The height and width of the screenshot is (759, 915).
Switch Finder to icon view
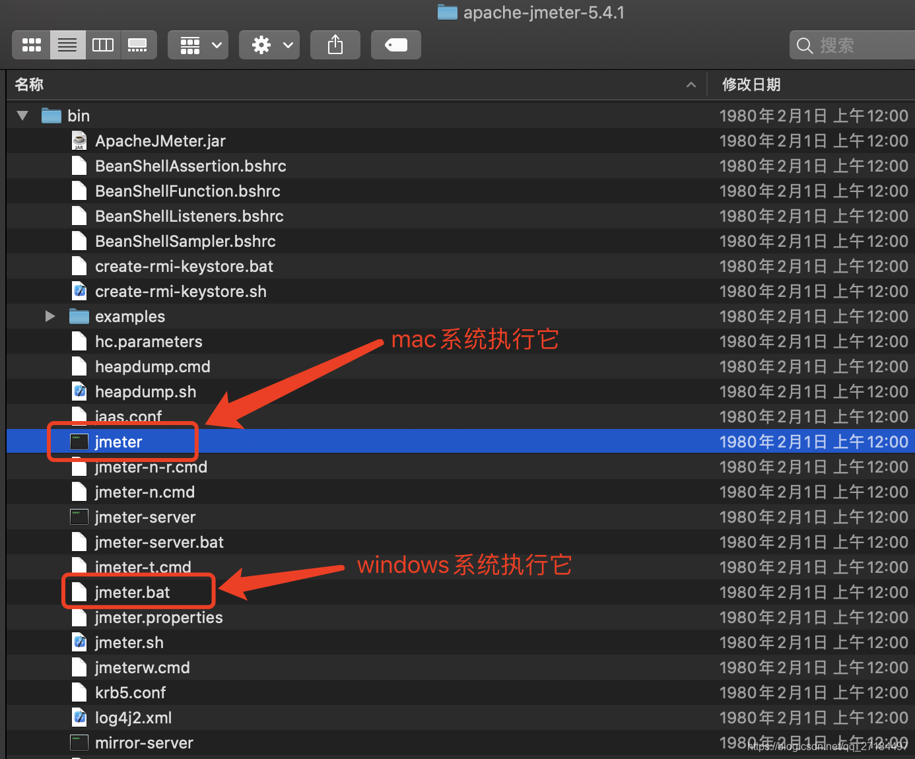coord(31,45)
